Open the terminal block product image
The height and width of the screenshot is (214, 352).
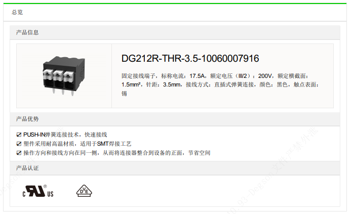pyautogui.click(x=64, y=76)
